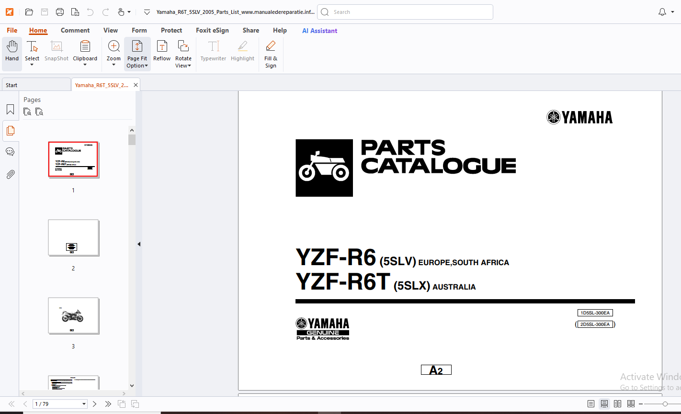This screenshot has width=681, height=414.
Task: Pick the Highlight tool
Action: [242, 51]
